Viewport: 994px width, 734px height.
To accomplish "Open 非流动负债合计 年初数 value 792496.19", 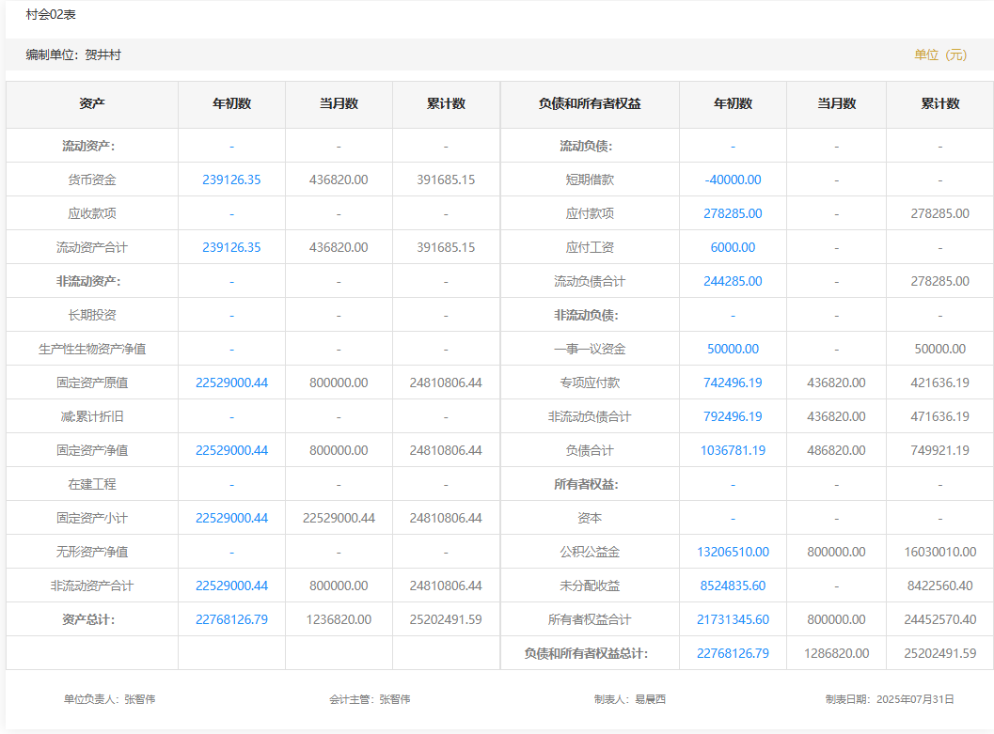I will [x=733, y=416].
